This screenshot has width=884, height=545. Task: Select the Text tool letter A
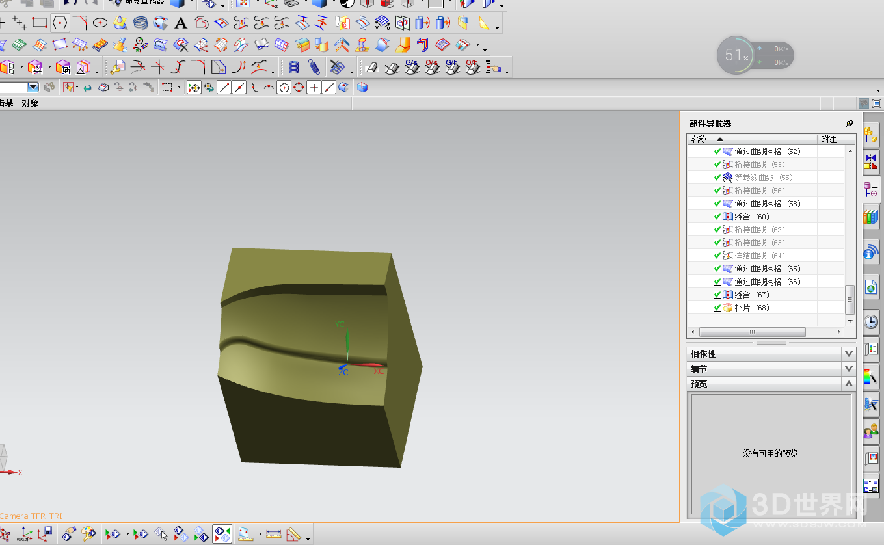181,23
